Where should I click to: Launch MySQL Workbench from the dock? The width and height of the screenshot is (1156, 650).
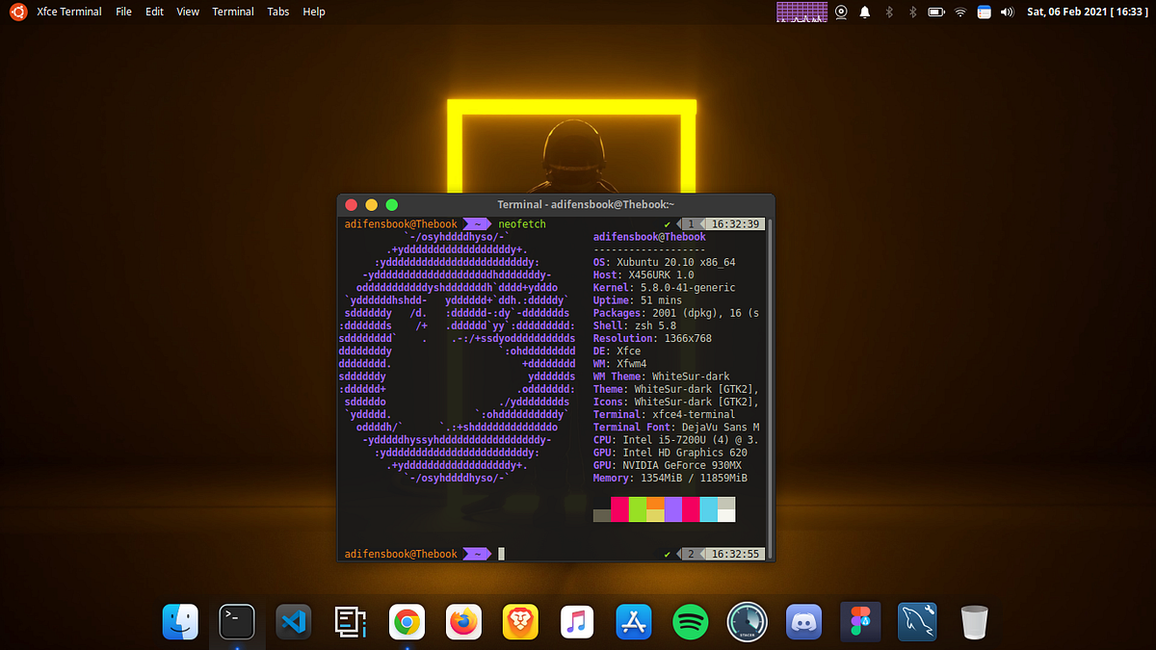[x=917, y=622]
